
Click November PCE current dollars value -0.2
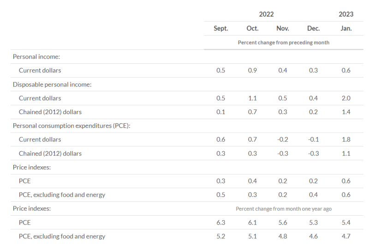click(283, 139)
